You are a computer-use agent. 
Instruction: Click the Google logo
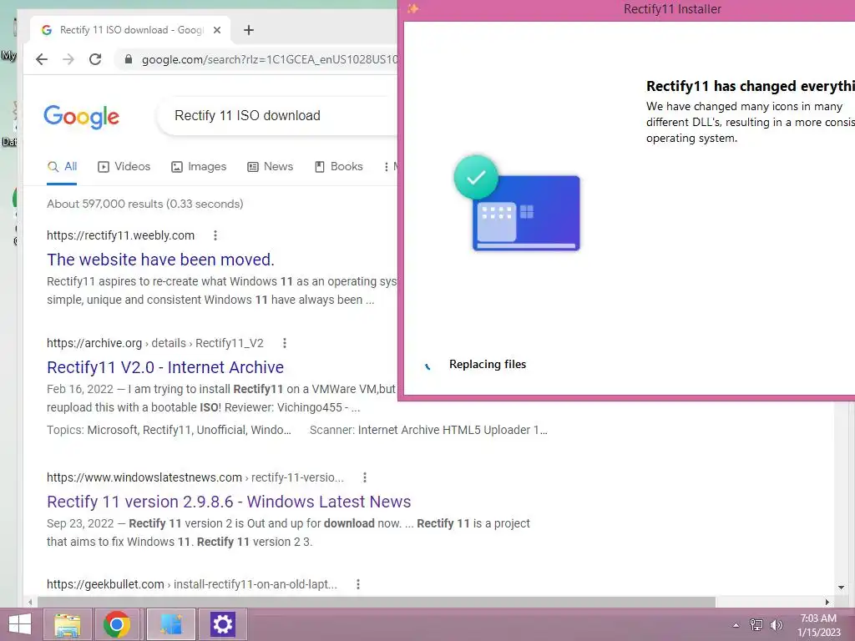(81, 116)
